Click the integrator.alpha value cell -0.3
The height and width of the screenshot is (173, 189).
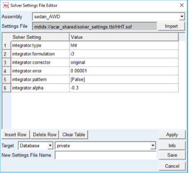point(124,88)
